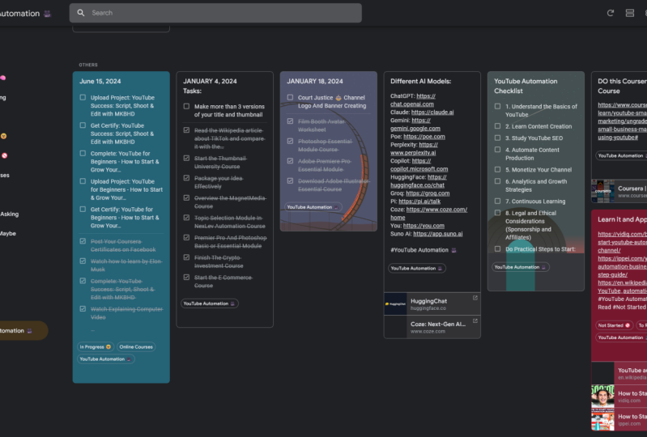The image size is (647, 437).
Task: Uncheck 'Adobe Premiere Pro Essential Module'
Action: pos(290,161)
